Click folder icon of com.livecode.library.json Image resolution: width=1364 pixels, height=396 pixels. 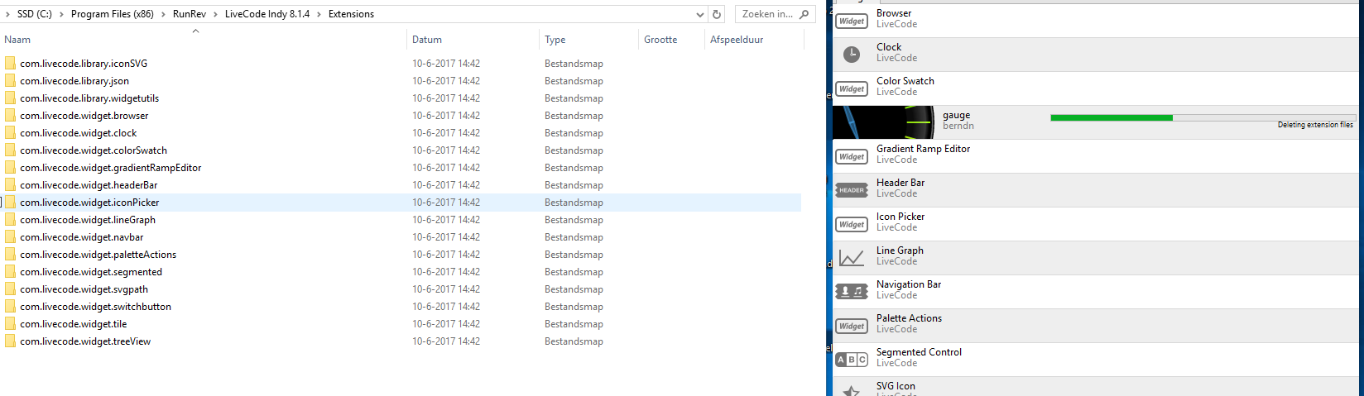(10, 80)
